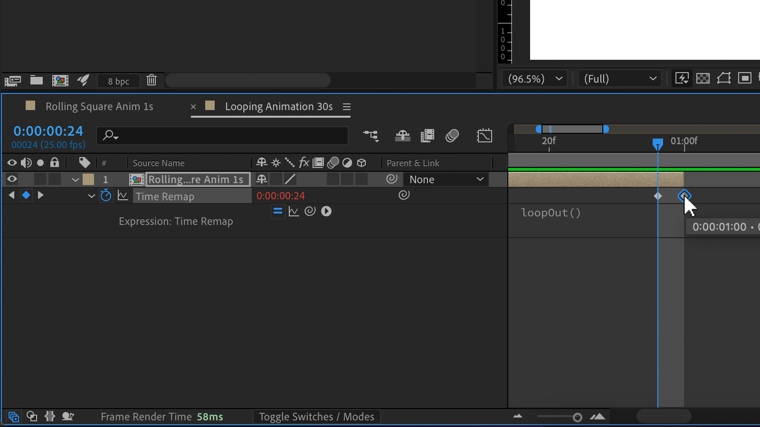Click the 8 bpc project depth button
The height and width of the screenshot is (427, 760).
118,80
